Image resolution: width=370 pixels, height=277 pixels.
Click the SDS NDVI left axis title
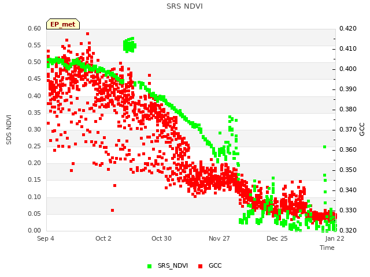pyautogui.click(x=9, y=130)
